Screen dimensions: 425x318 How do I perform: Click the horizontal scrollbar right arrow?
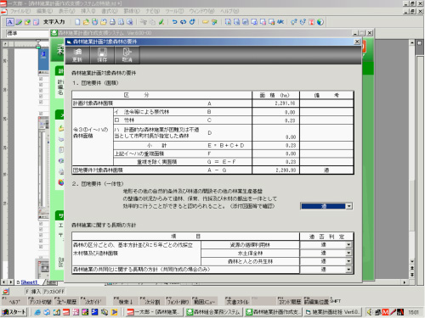coord(405,282)
